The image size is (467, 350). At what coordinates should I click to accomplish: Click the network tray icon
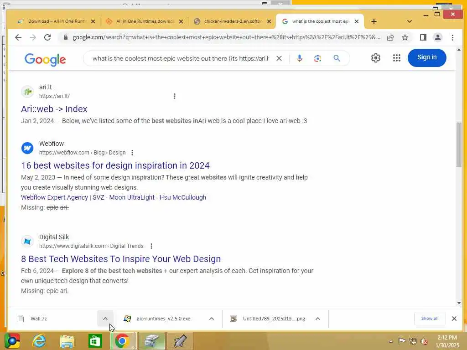click(x=413, y=341)
